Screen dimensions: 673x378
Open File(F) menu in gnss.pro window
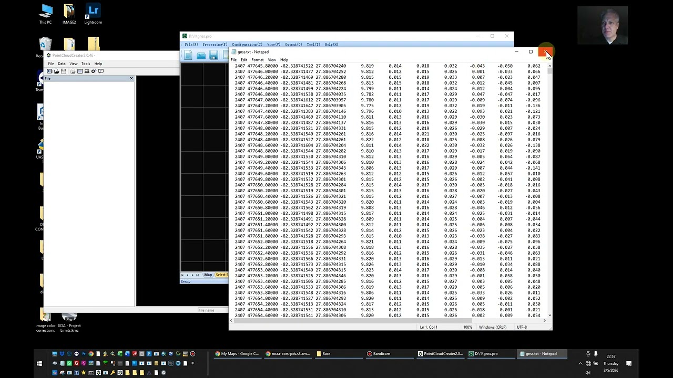(x=191, y=45)
